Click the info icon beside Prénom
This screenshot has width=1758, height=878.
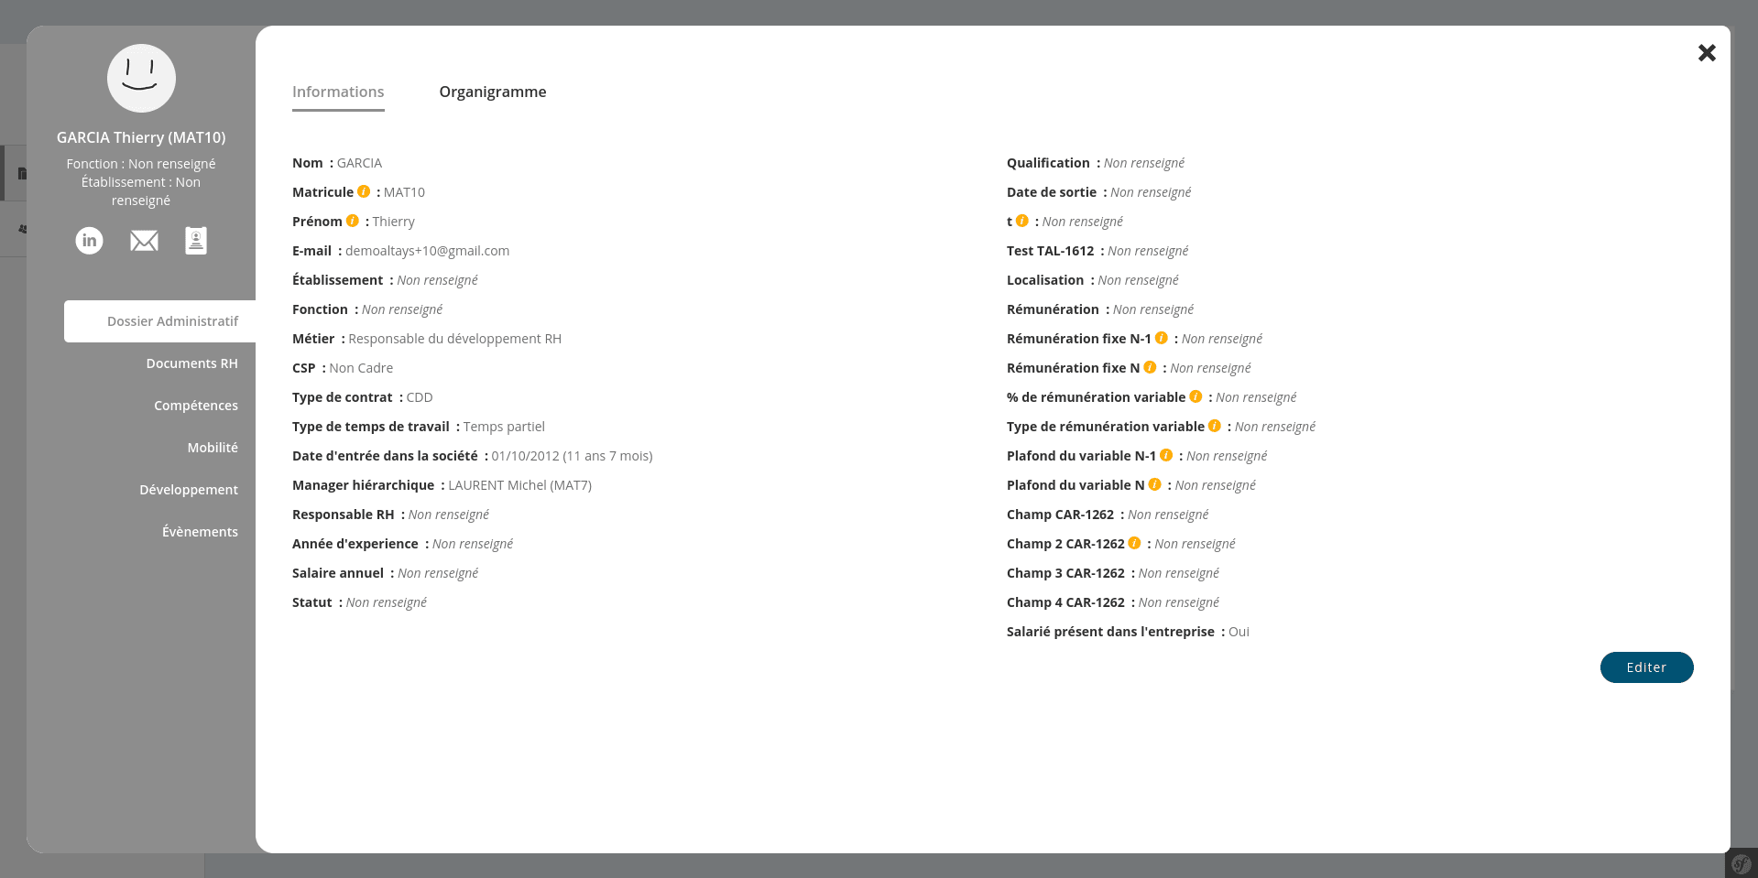(353, 221)
